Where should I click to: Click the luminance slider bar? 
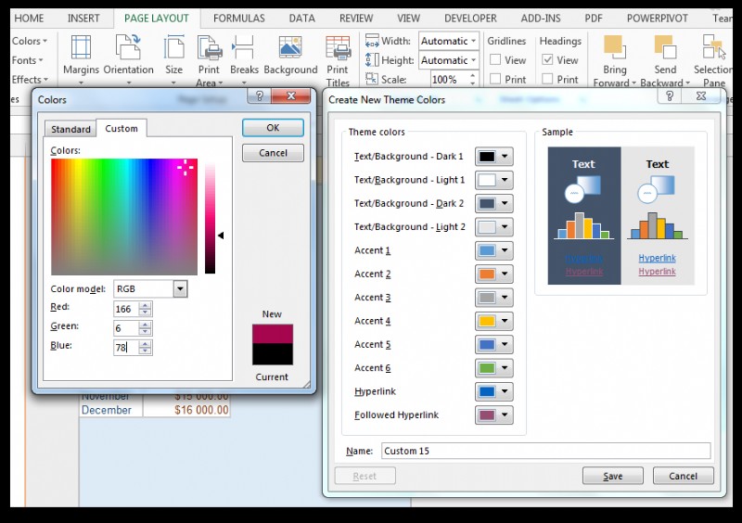[211, 218]
